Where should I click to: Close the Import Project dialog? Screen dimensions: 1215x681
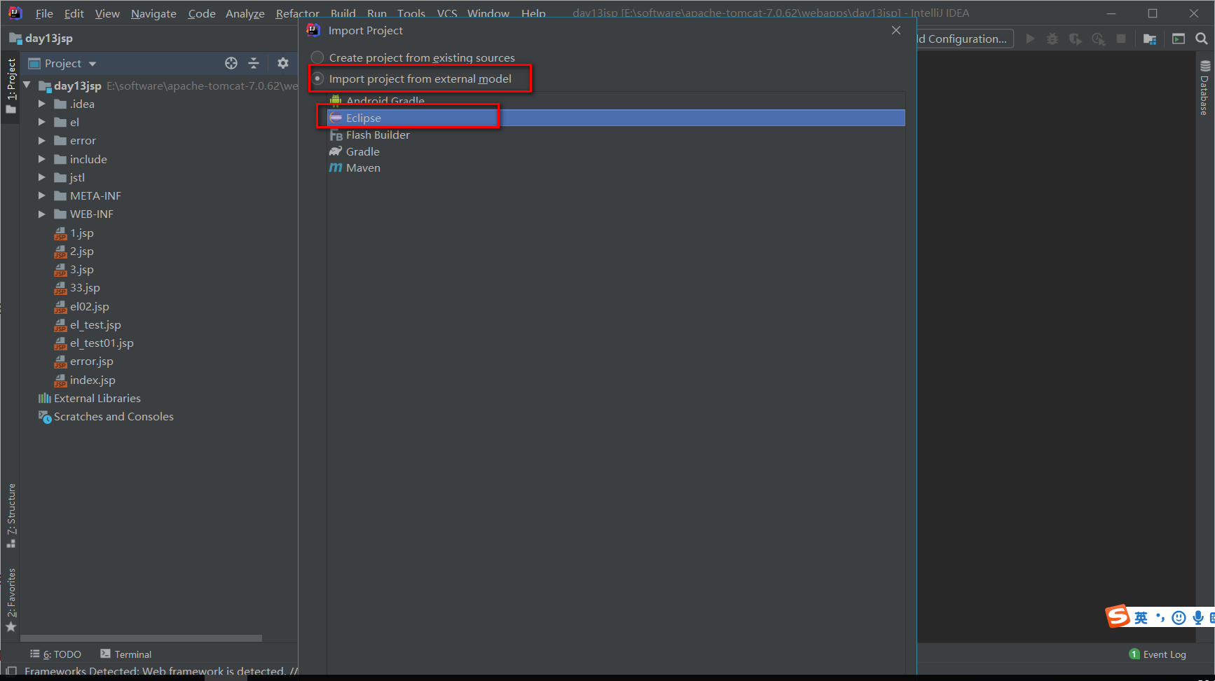(896, 30)
